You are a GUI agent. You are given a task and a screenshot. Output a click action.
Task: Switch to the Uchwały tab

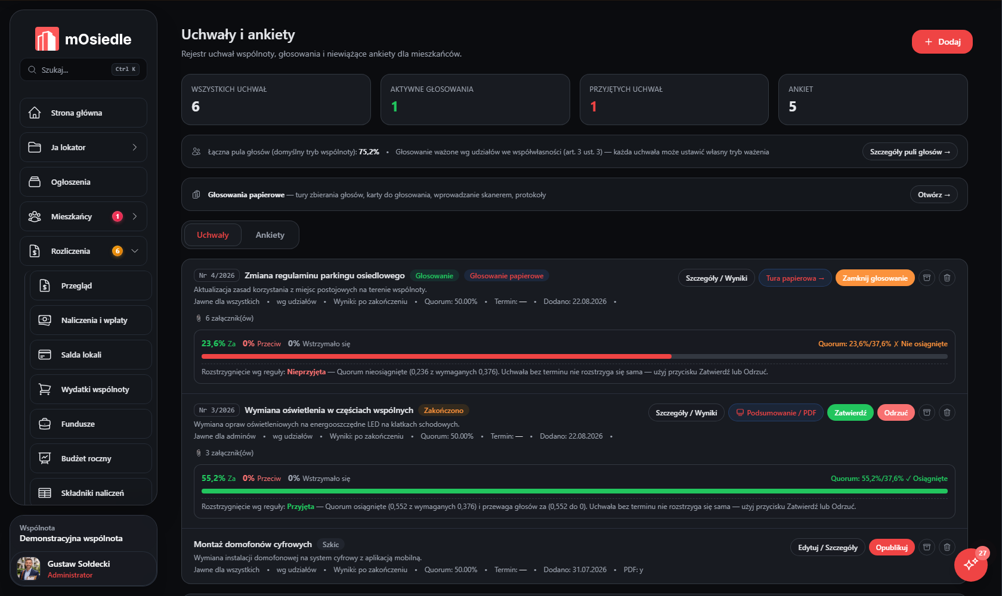(213, 235)
